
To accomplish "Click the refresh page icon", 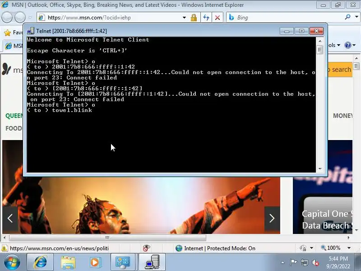I will (206, 18).
